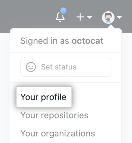Click the smiley face status icon
132x143 pixels.
click(31, 67)
